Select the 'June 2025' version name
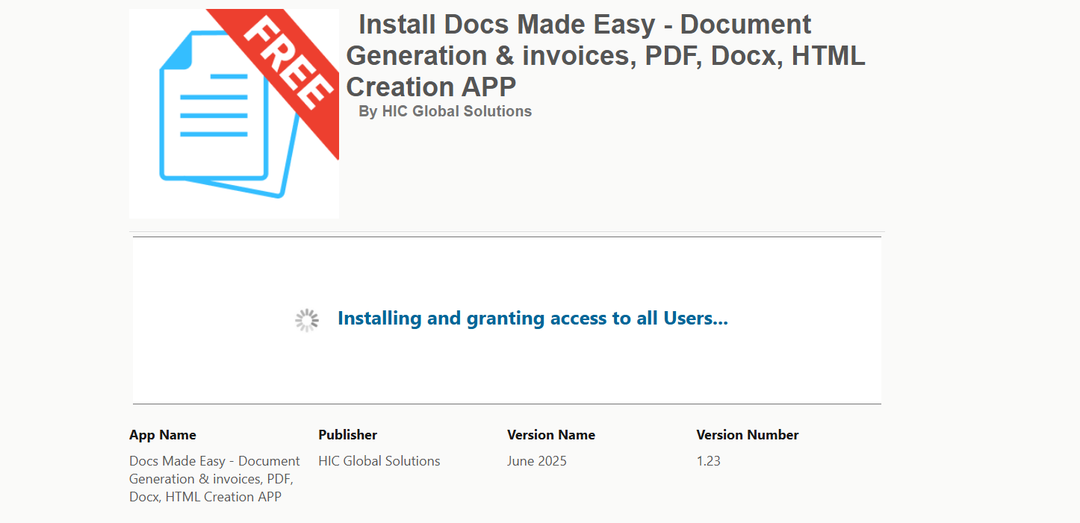 [537, 461]
